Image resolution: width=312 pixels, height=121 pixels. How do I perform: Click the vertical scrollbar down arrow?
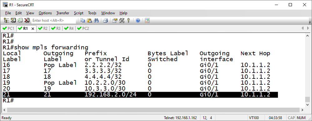tap(308, 105)
